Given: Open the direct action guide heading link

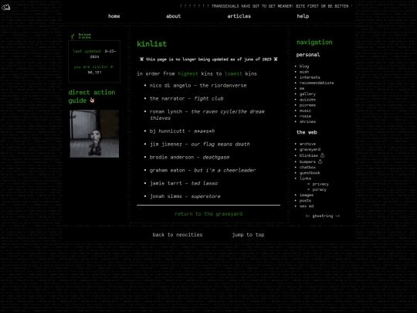Looking at the screenshot, I should (92, 97).
